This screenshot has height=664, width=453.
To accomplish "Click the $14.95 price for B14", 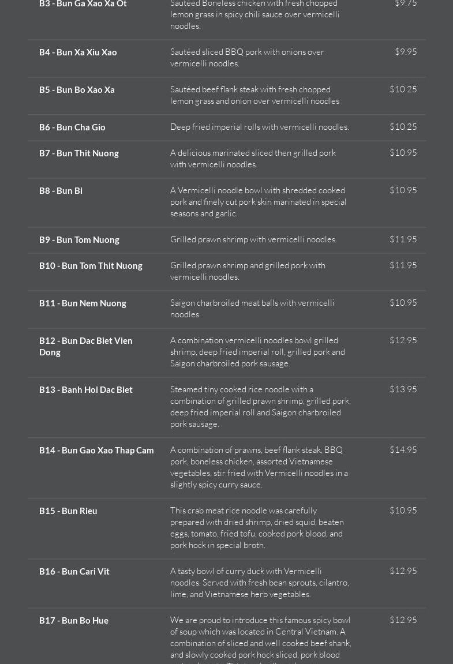I will coord(403,450).
